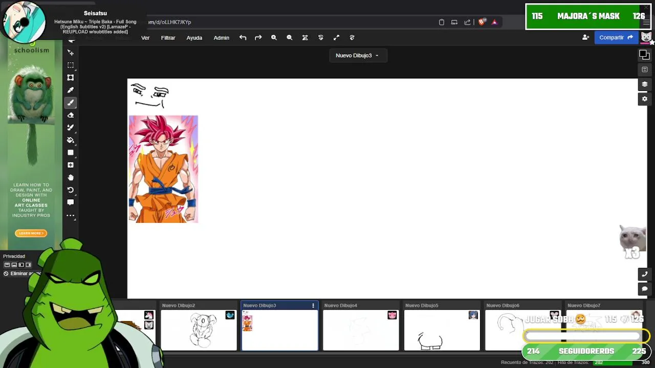Click the browser share icon in address bar
Viewport: 655px width, 368px height.
tap(467, 22)
